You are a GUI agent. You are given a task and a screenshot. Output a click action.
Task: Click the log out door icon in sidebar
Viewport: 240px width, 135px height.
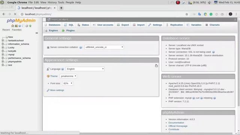coord(16,26)
